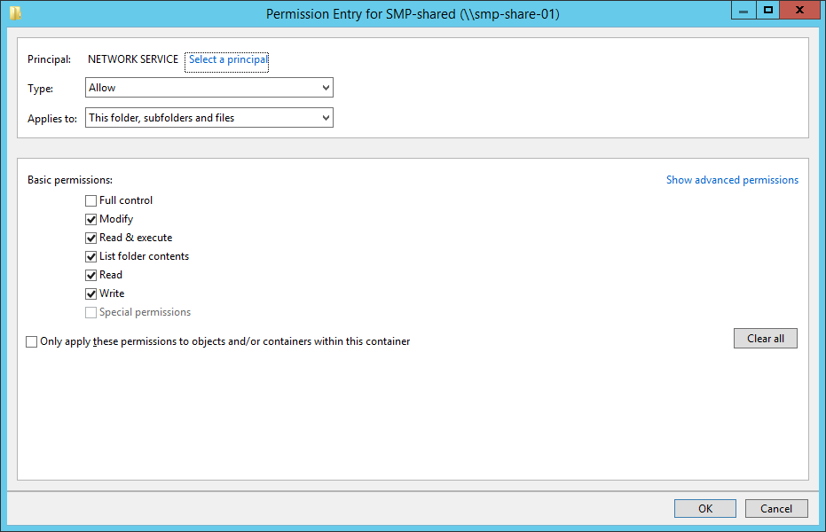Viewport: 826px width, 532px height.
Task: Toggle the Read & execute checkbox
Action: (91, 239)
